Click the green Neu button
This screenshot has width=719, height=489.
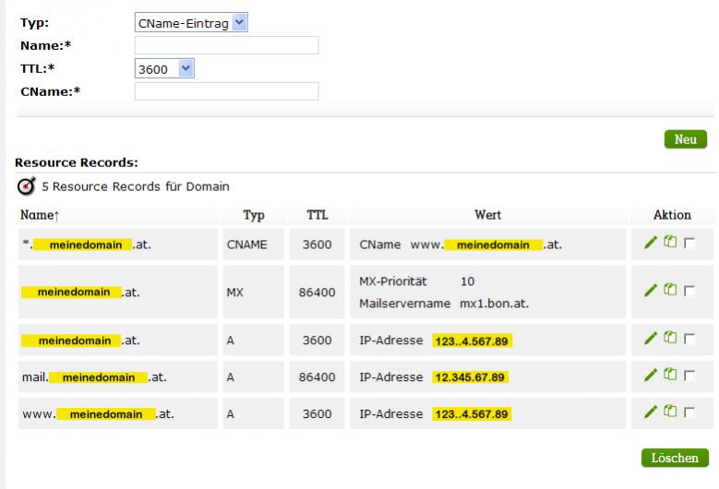coord(686,139)
